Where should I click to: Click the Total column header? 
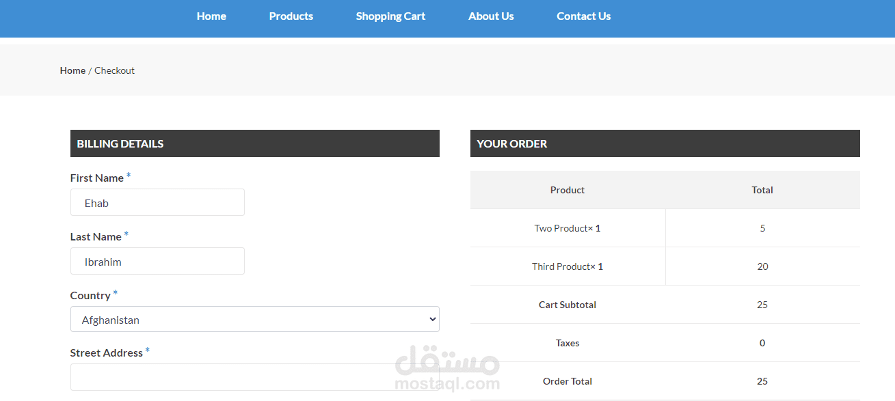pos(762,190)
